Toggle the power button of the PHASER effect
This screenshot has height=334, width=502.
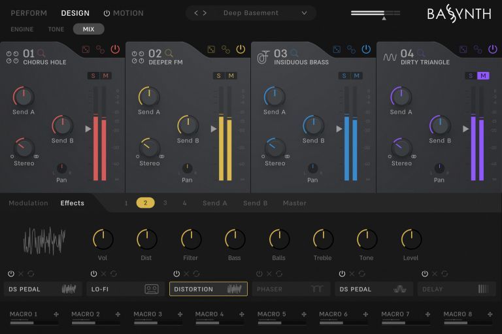coord(259,274)
